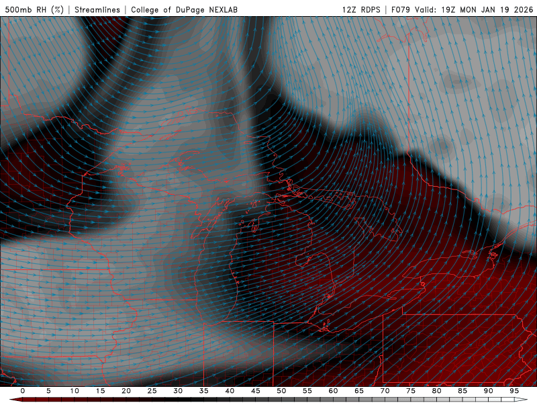
Task: Click the '50' color scale label
Action: point(281,391)
